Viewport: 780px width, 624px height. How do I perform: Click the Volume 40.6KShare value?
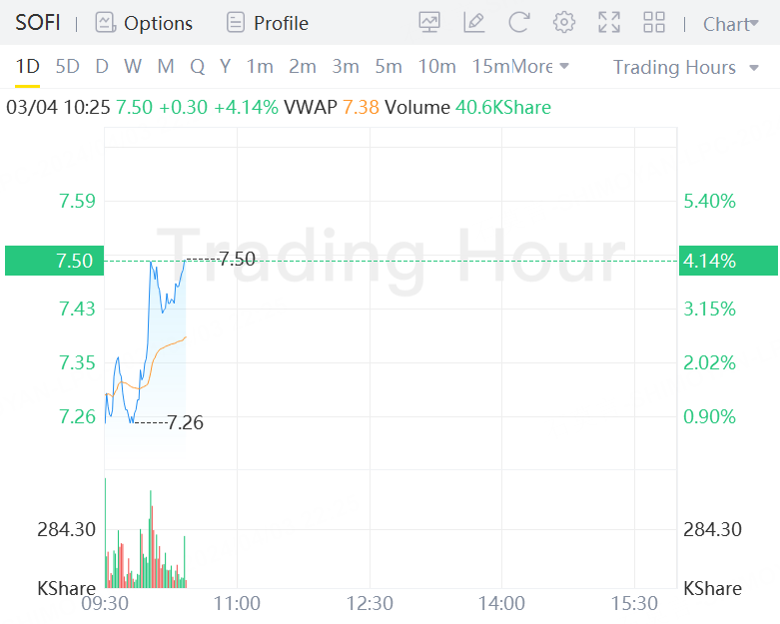coord(503,107)
